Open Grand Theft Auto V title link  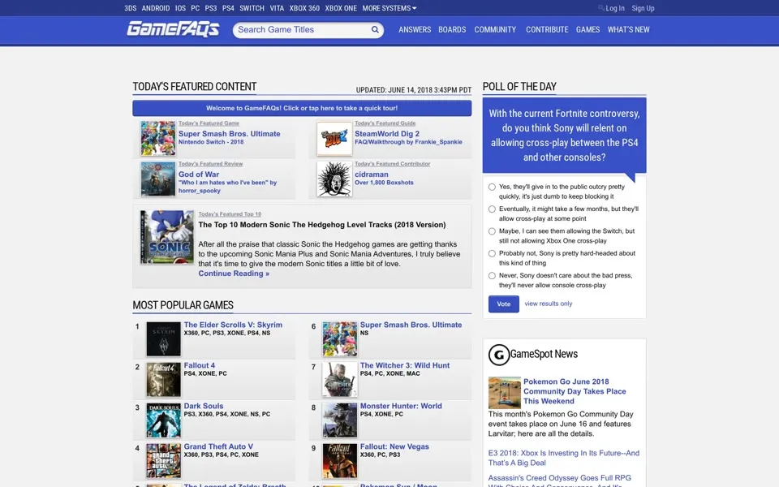(x=218, y=446)
